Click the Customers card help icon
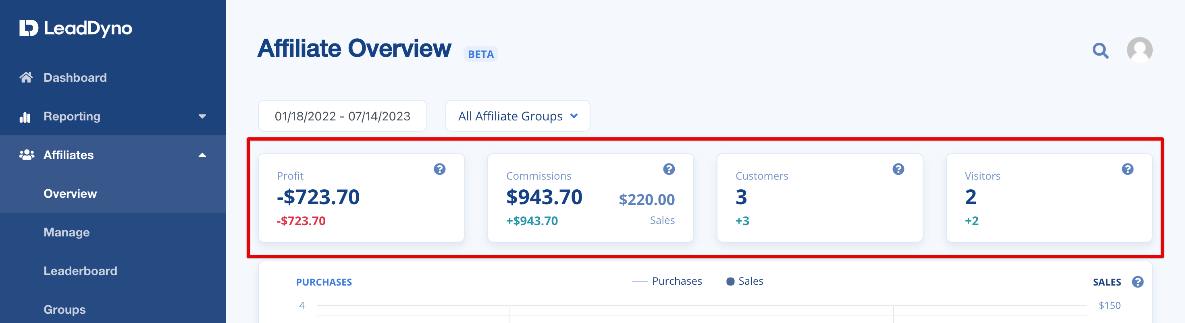 [898, 169]
